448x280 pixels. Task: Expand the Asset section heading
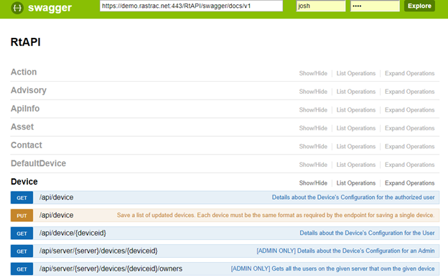22,127
